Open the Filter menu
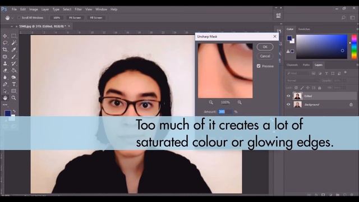 79,10
